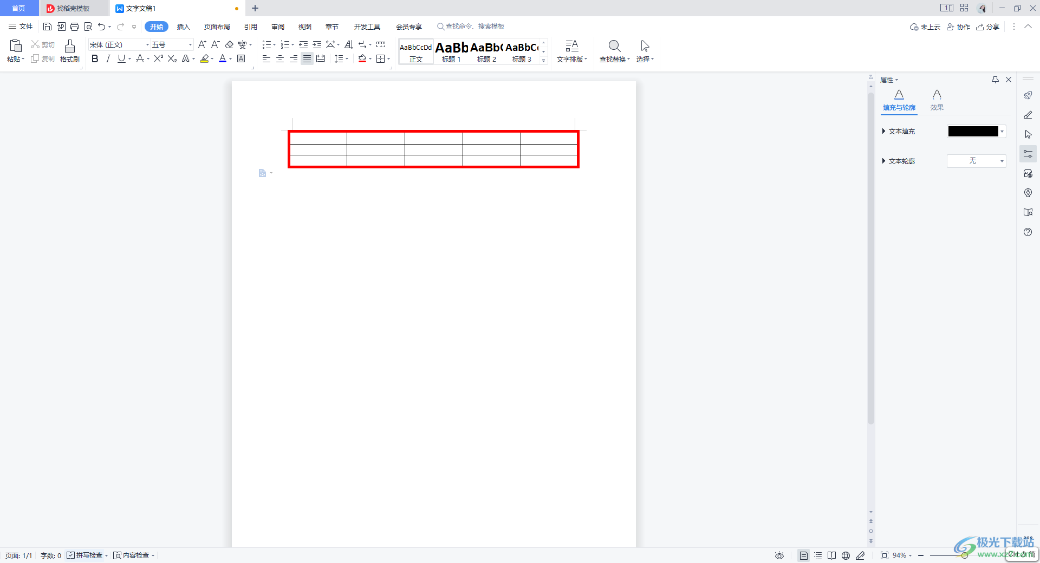Toggle Bold formatting
Viewport: 1040px width, 563px height.
point(95,58)
